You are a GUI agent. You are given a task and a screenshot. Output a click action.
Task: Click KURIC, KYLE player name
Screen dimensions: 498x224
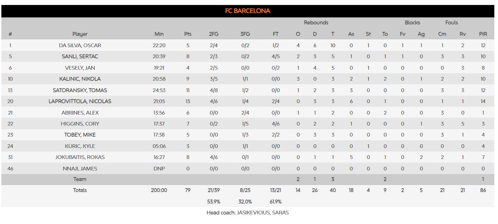click(x=80, y=146)
